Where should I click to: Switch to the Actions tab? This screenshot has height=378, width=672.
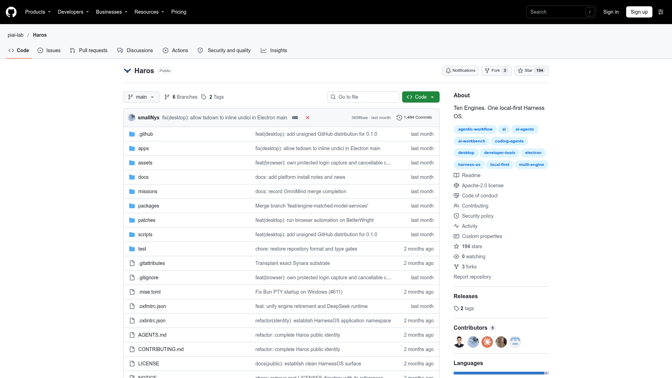tap(175, 50)
